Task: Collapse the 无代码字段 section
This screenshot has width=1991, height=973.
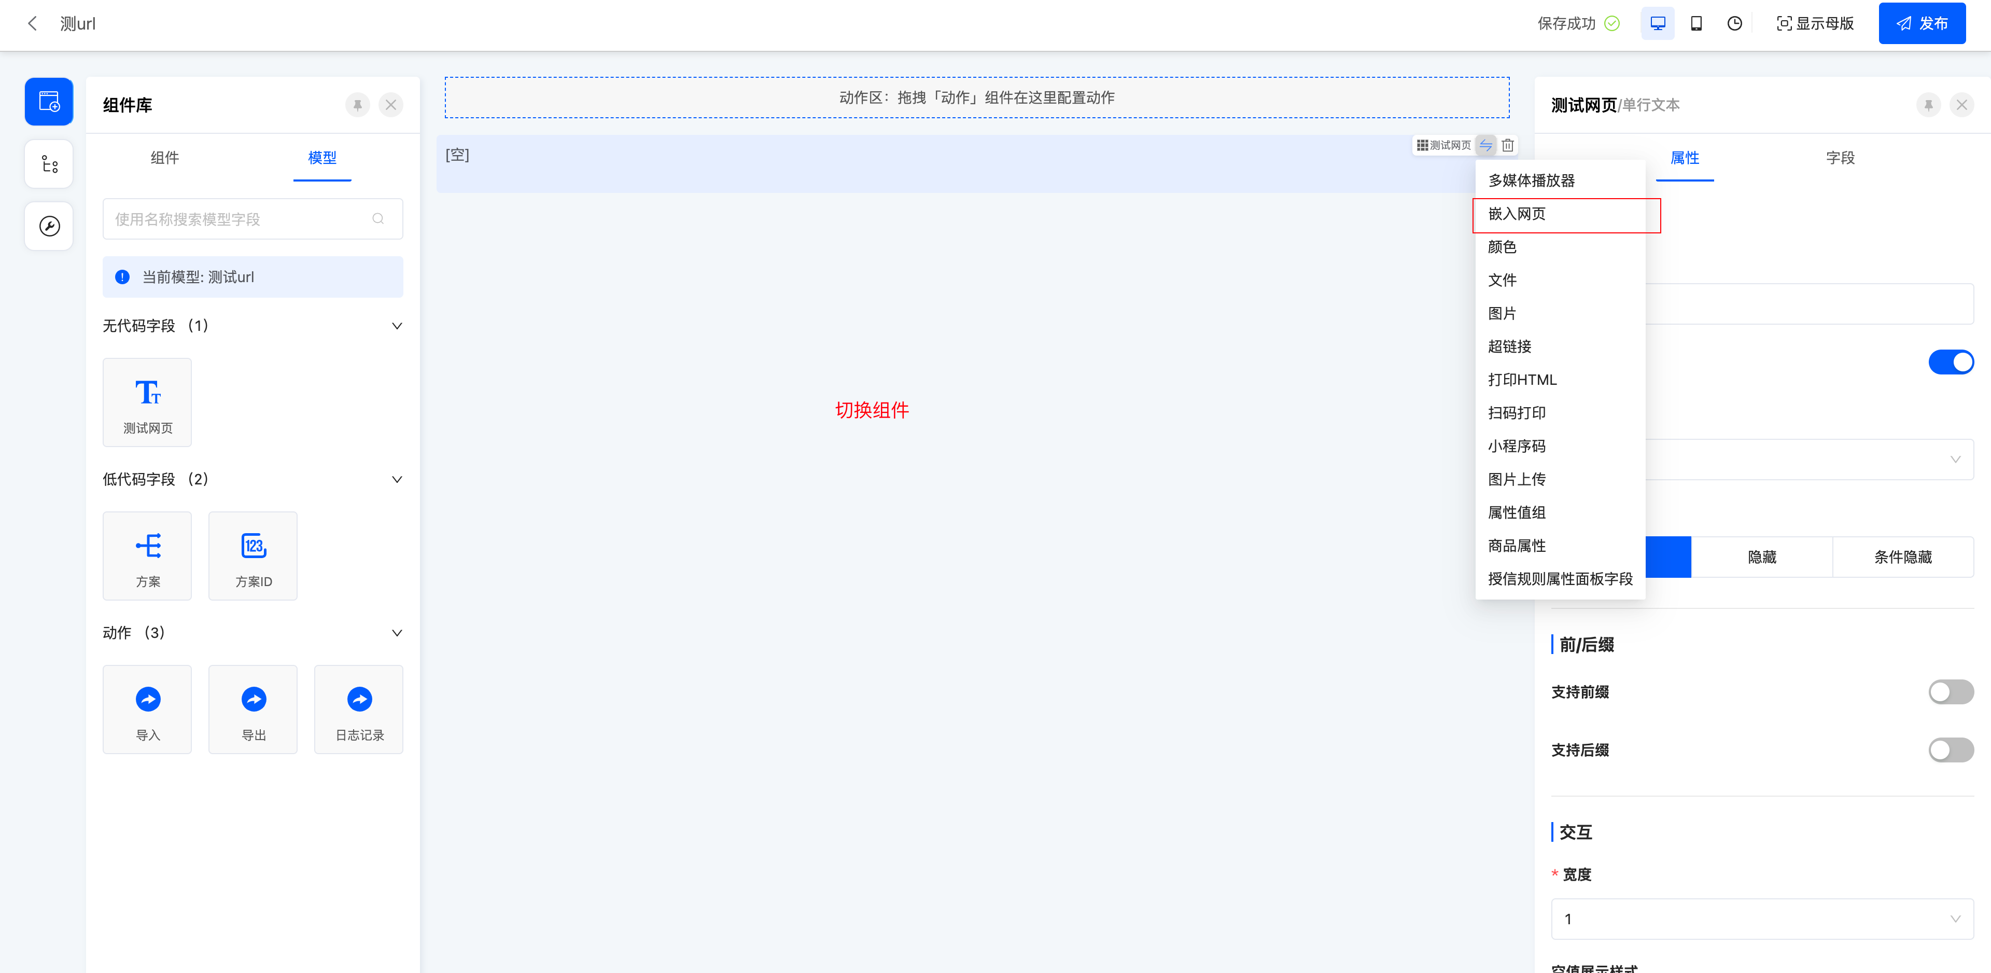Action: [397, 326]
